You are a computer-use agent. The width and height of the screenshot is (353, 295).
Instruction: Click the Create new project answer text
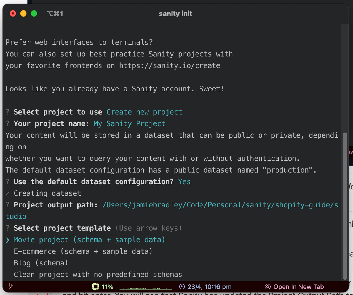[x=144, y=112]
